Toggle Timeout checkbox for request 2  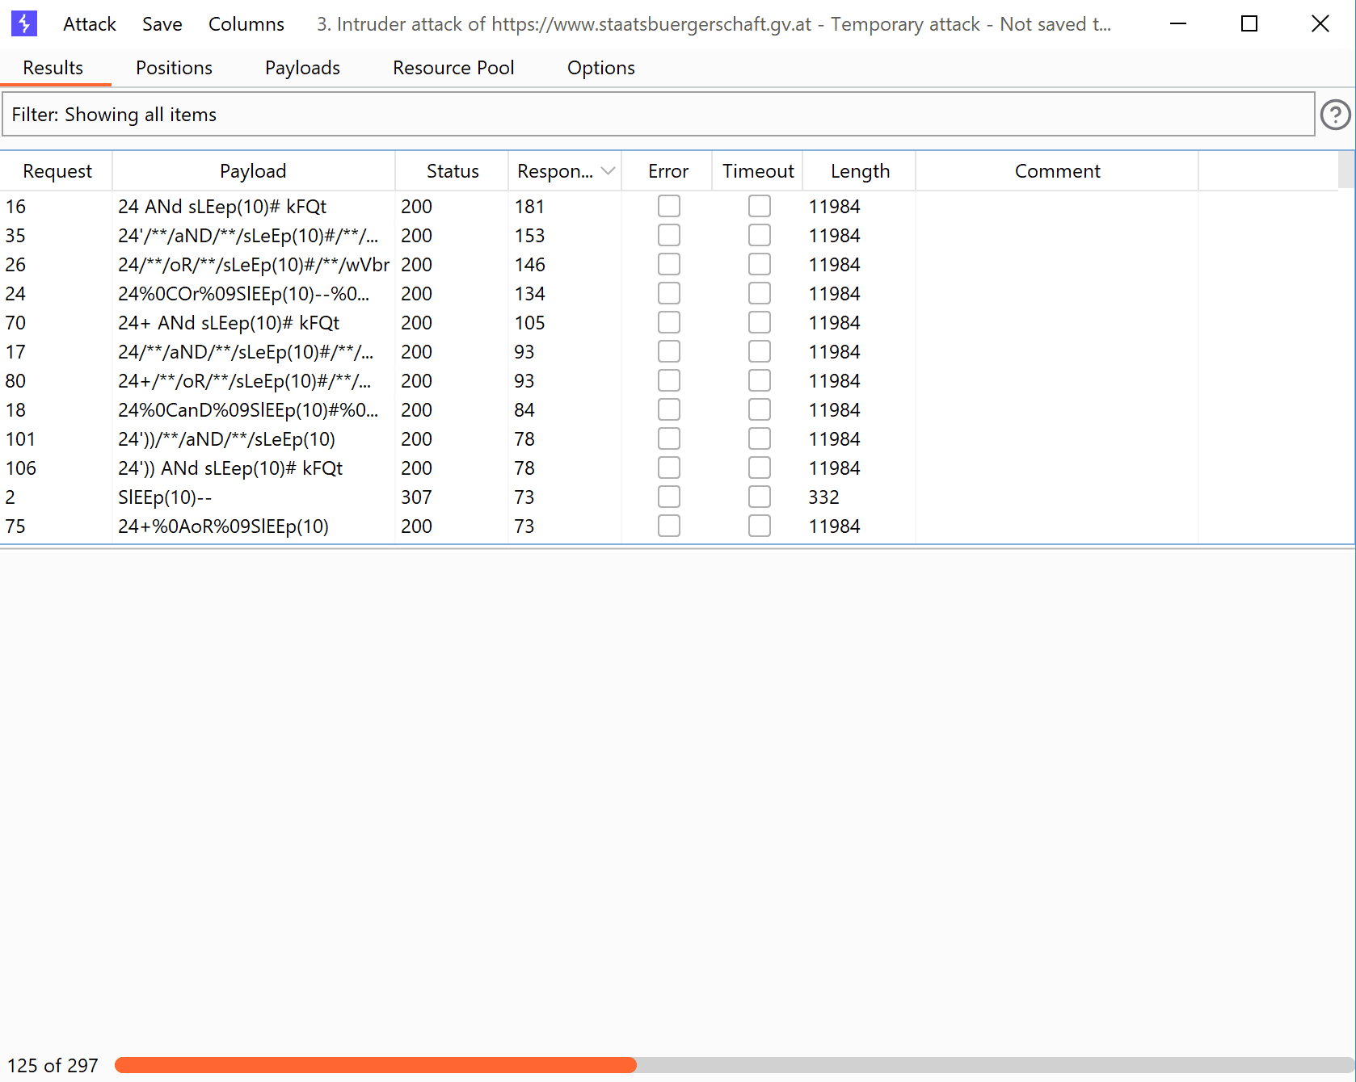point(760,497)
